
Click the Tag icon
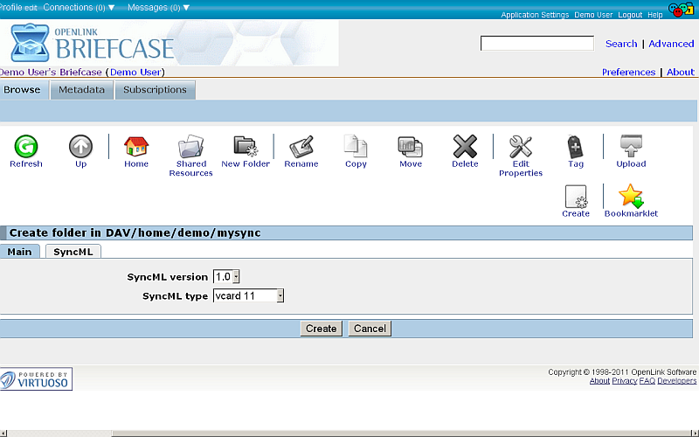pyautogui.click(x=575, y=147)
